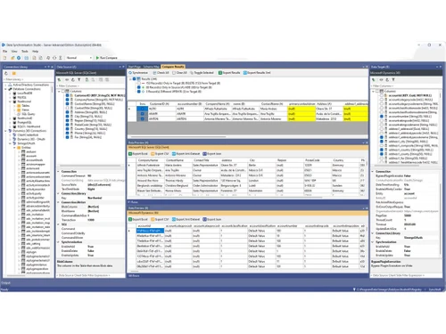This screenshot has width=446, height=334.
Task: Click Export Excel icon in Dynamics 365 data preview
Action: click(x=130, y=219)
